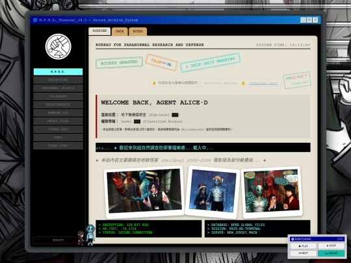Click STOP in the music player
This screenshot has height=263, width=351.
coord(331,245)
